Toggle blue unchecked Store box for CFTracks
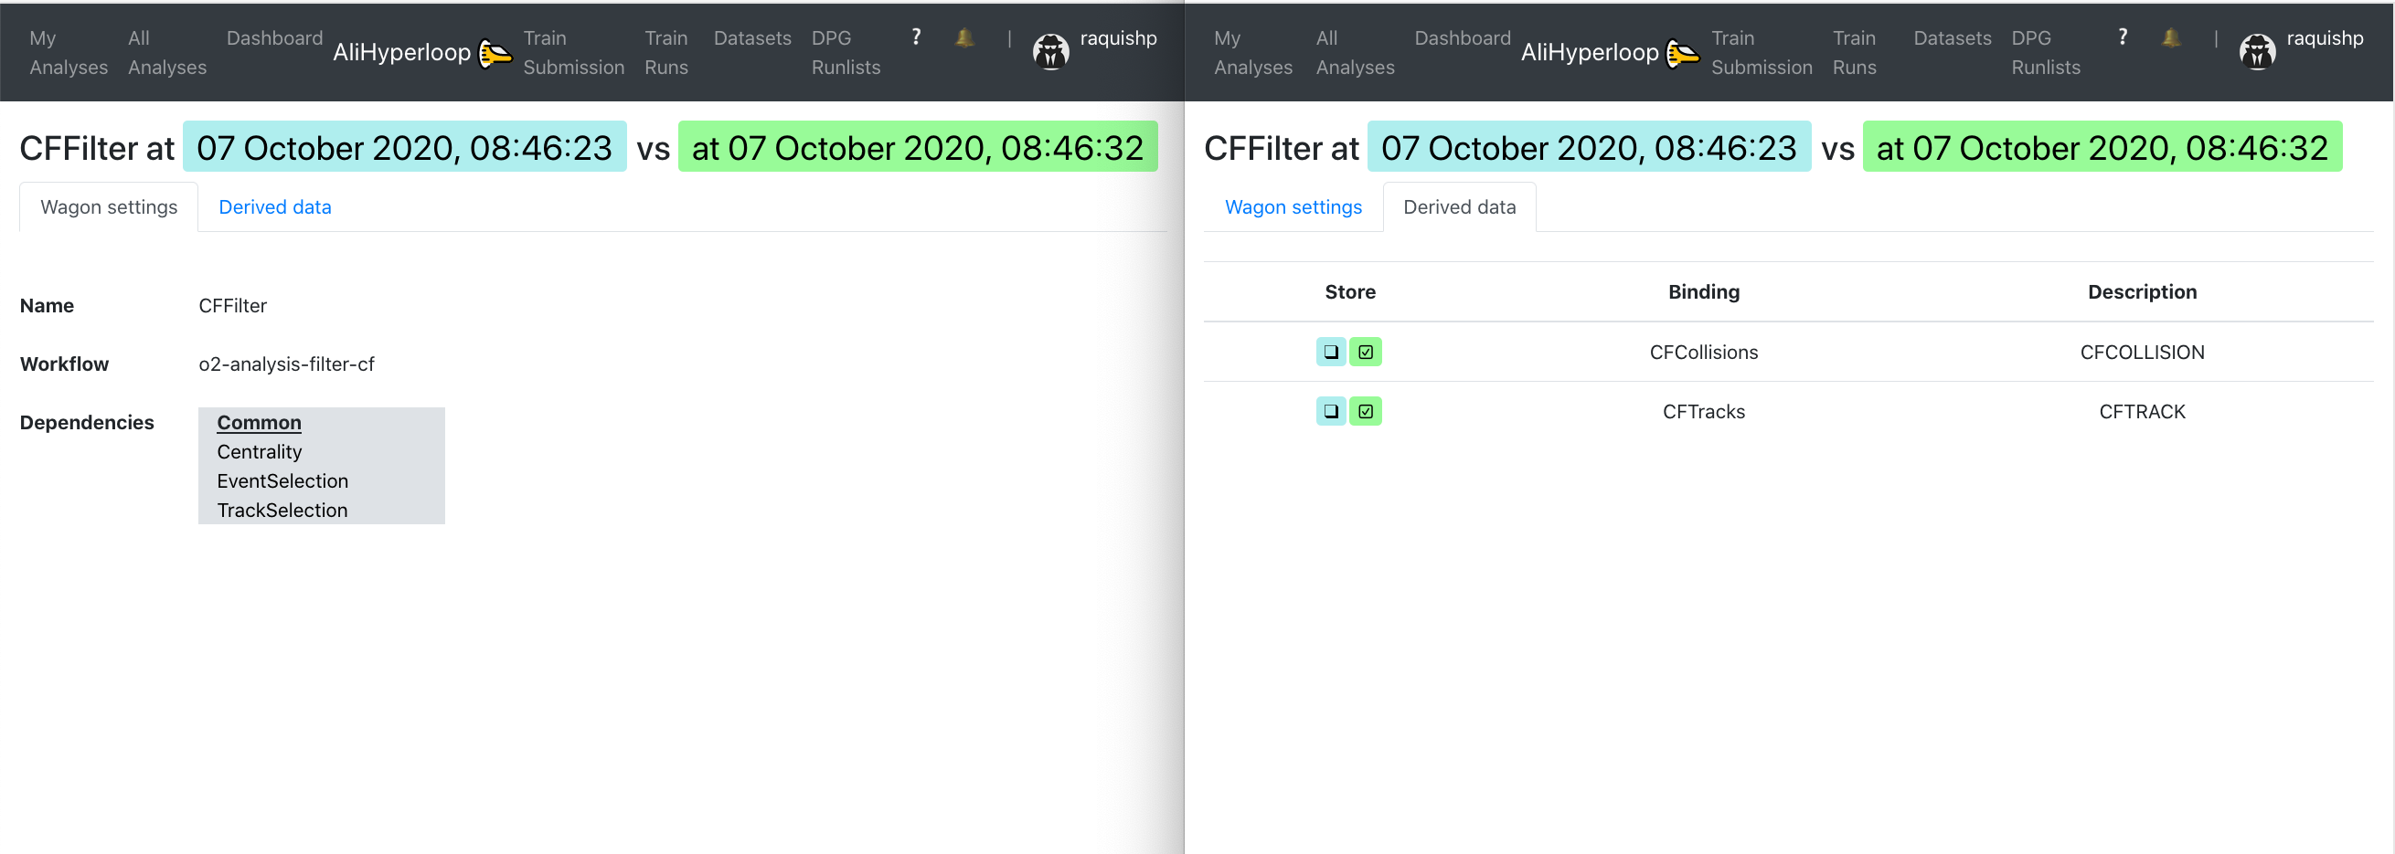The height and width of the screenshot is (854, 2395). (x=1330, y=411)
